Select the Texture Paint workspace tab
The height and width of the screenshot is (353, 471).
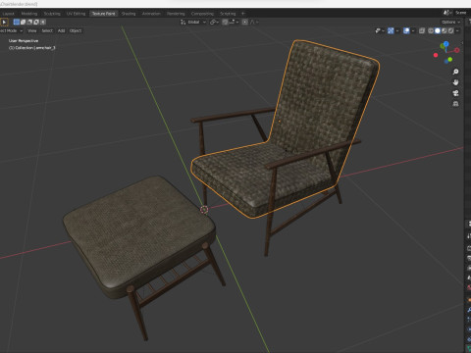pos(103,14)
